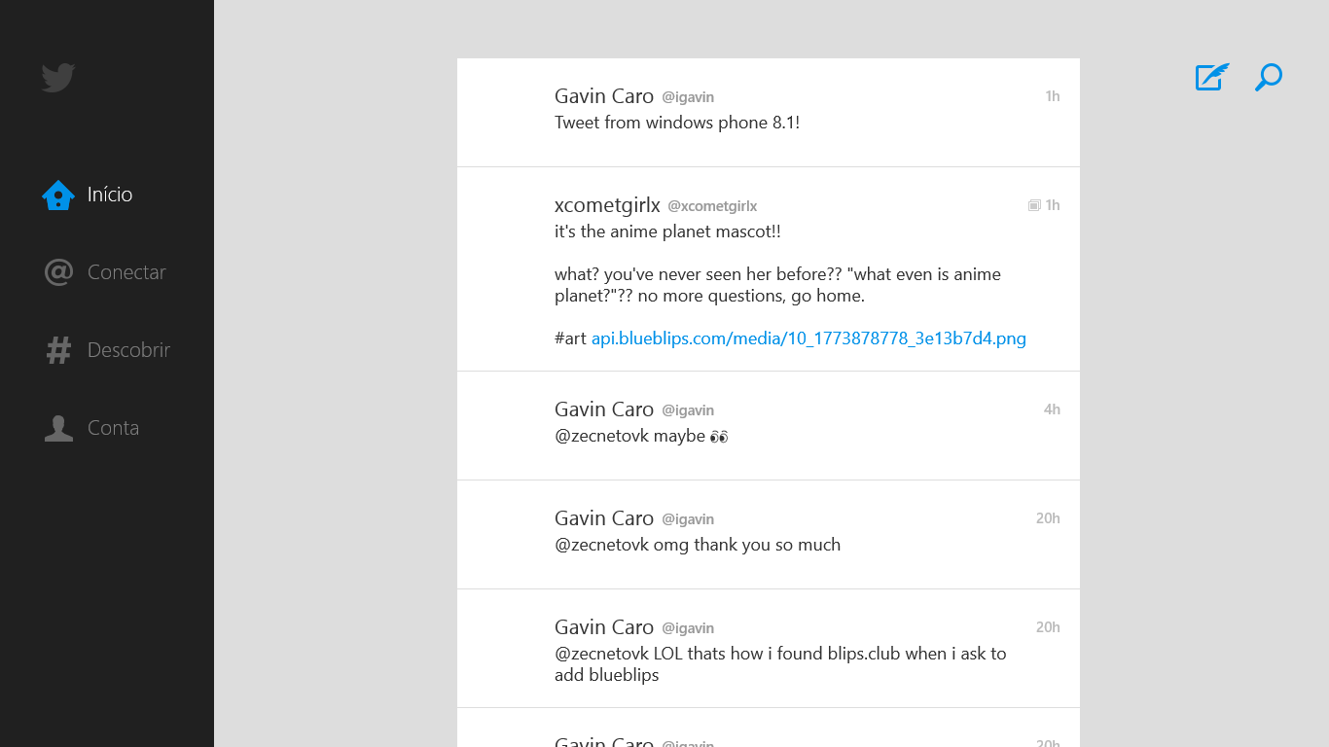Viewport: 1329px width, 747px height.
Task: Compose a new tweet
Action: 1211,78
